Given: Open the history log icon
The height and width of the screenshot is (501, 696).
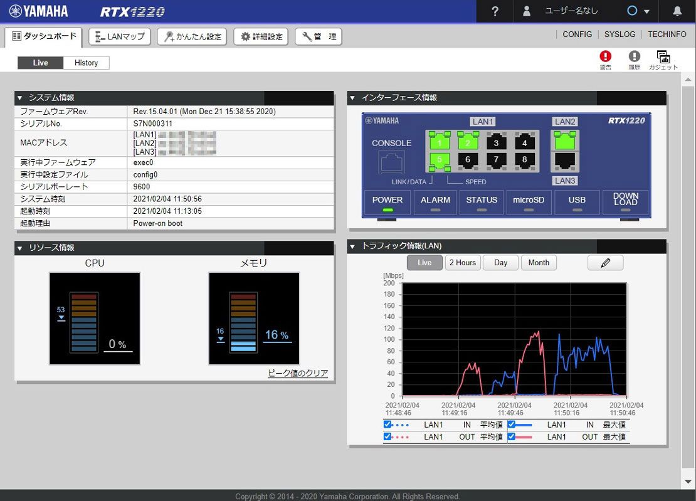Looking at the screenshot, I should (634, 56).
